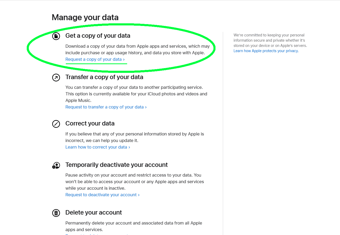Open Request a copy of your data link
Screen dimensions: 340x235
coord(94,59)
